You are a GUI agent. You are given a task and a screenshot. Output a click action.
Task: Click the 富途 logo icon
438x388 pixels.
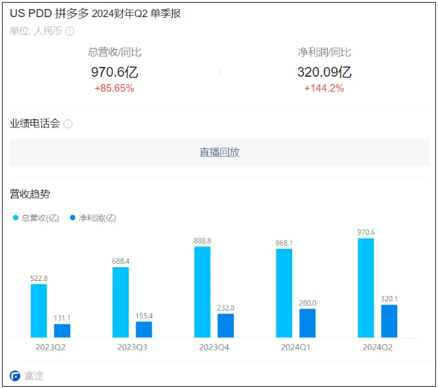15,376
